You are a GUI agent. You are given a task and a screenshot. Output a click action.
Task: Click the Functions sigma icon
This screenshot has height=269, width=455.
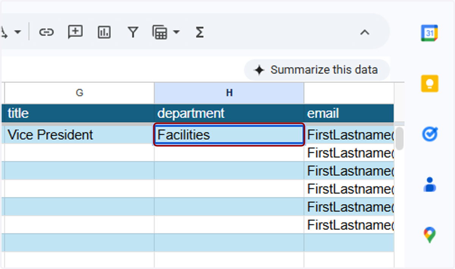pyautogui.click(x=199, y=32)
